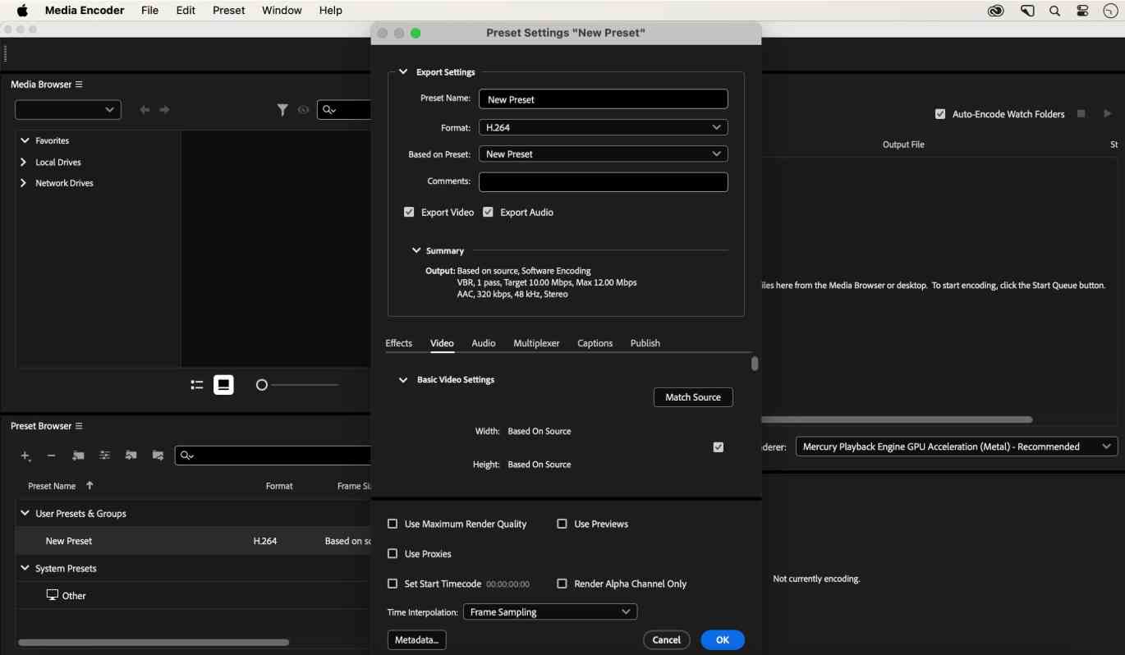Go back in Media Browser navigation
This screenshot has width=1125, height=655.
145,110
